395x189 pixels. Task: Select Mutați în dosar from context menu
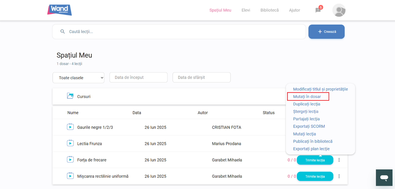coord(307,96)
